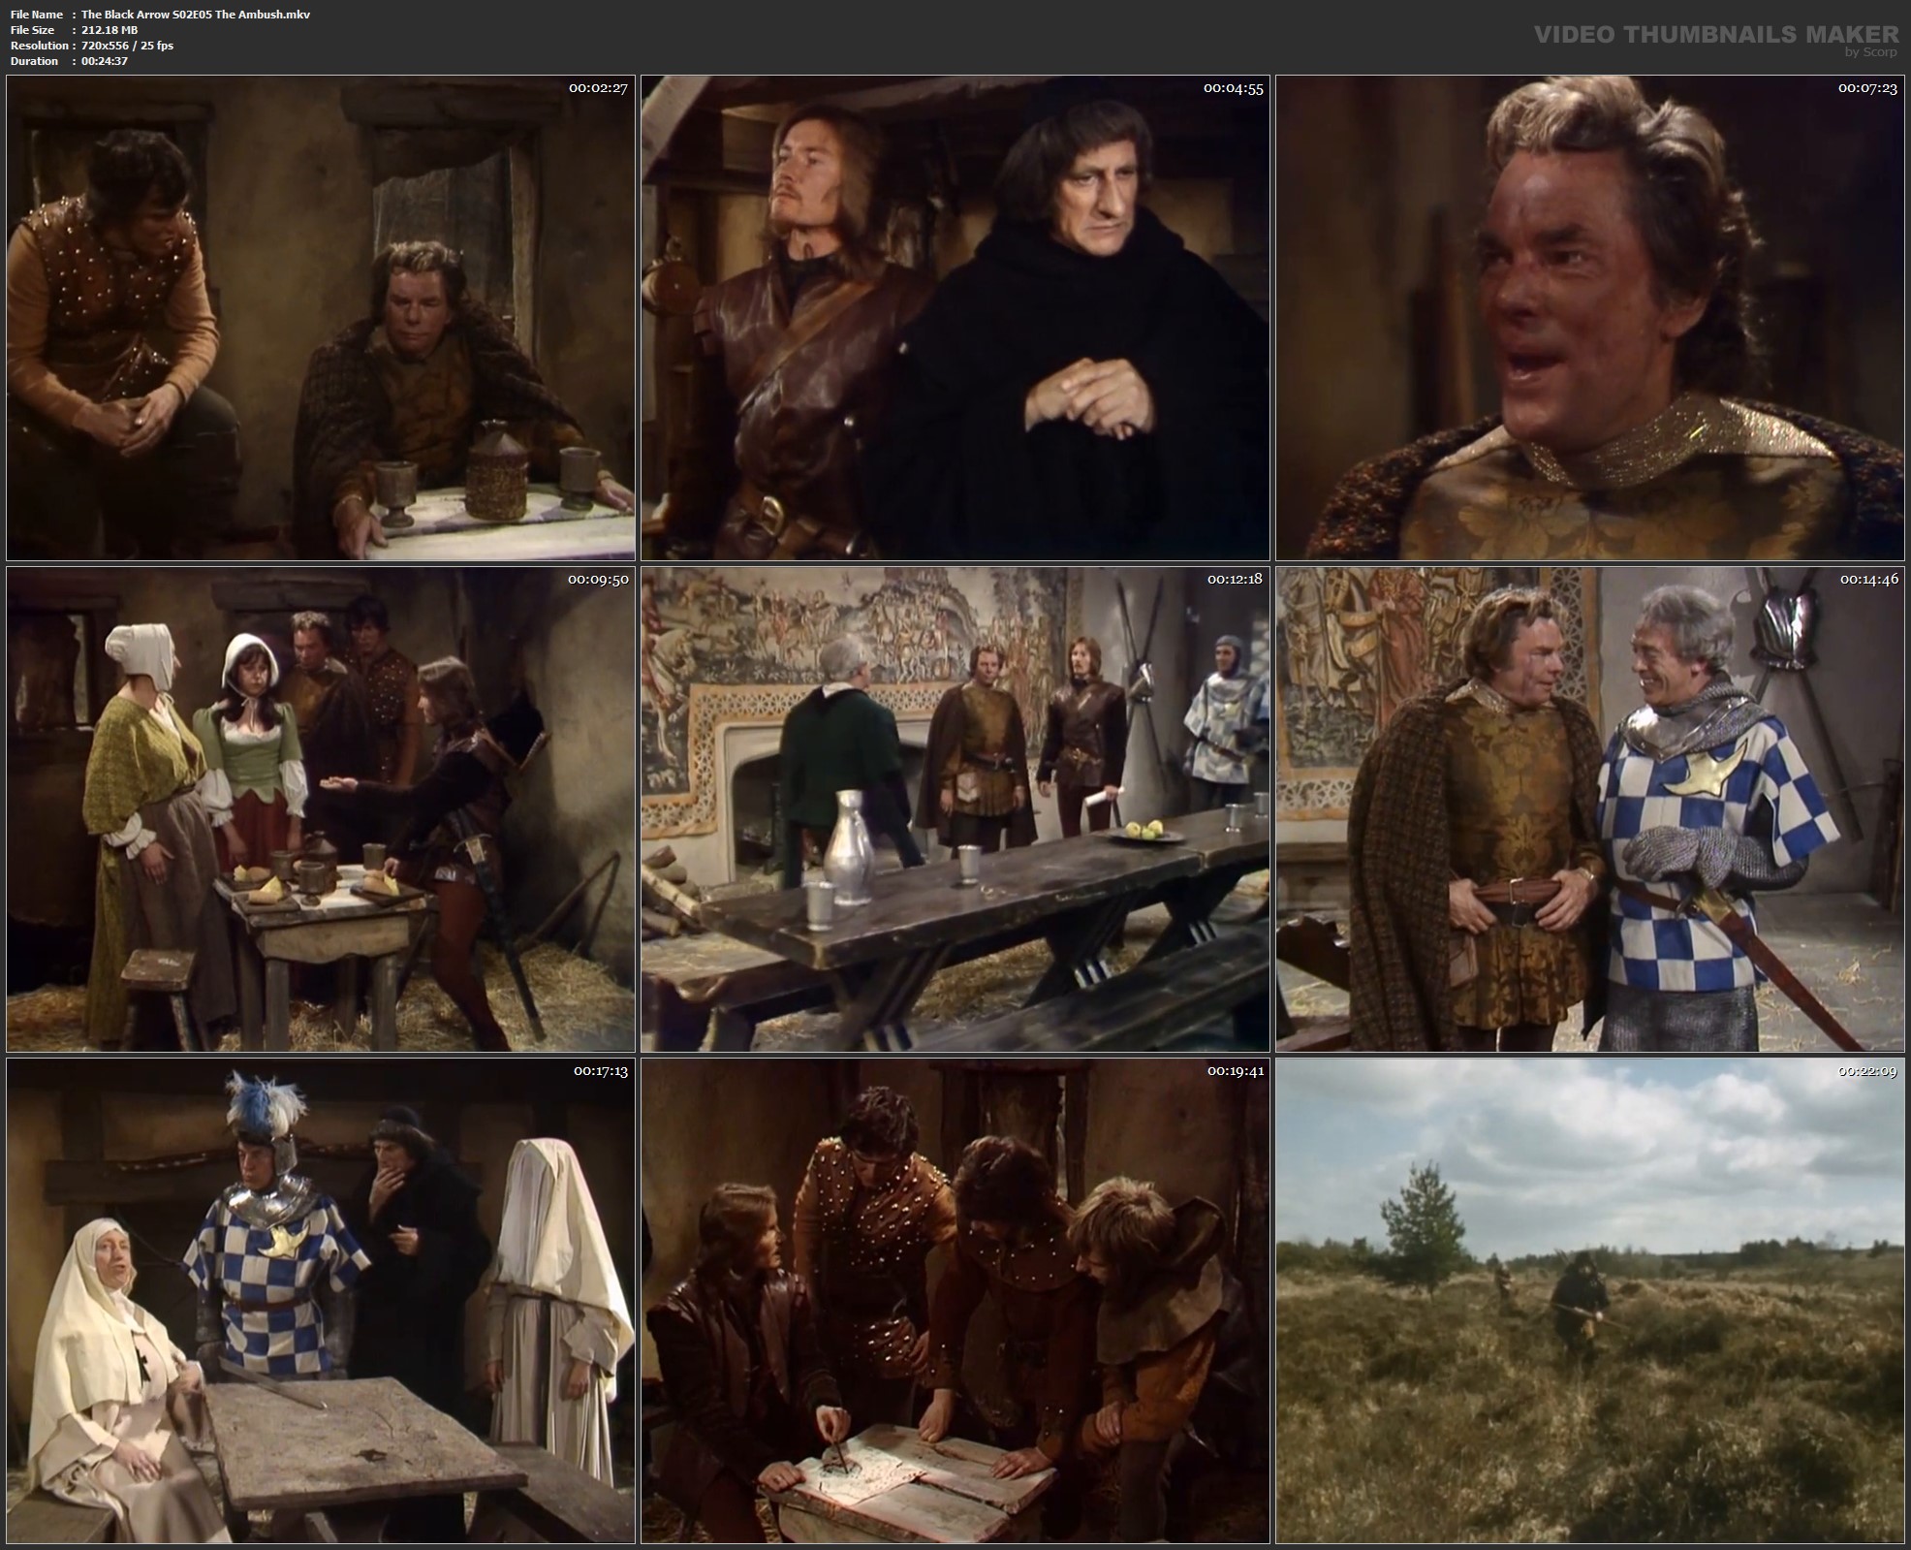This screenshot has height=1550, width=1911.
Task: Open the close-up face thumbnail at 00:07:23
Action: (x=1589, y=318)
